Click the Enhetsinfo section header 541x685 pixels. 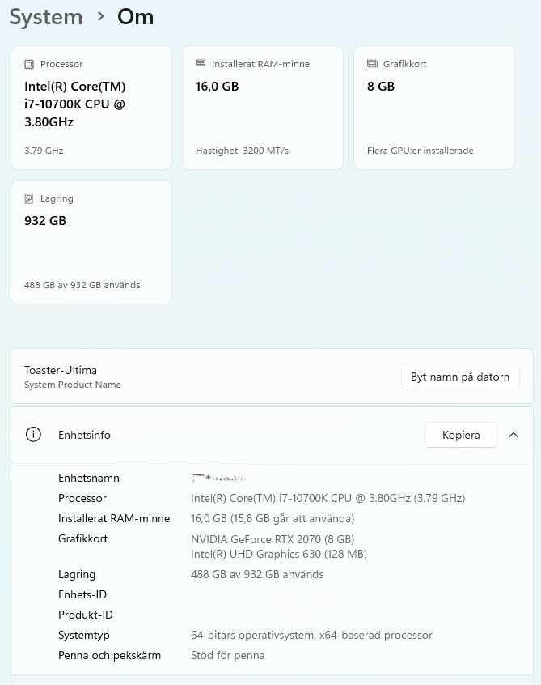272,435
